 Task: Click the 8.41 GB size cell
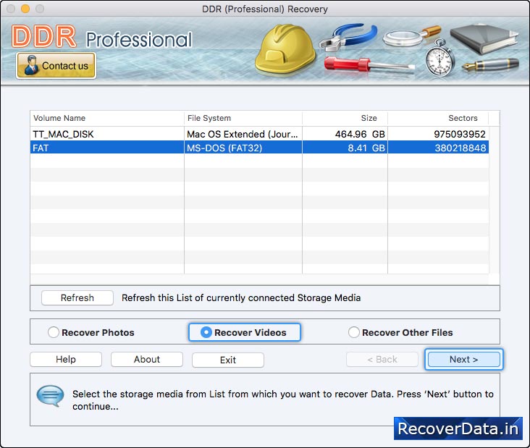coord(345,148)
